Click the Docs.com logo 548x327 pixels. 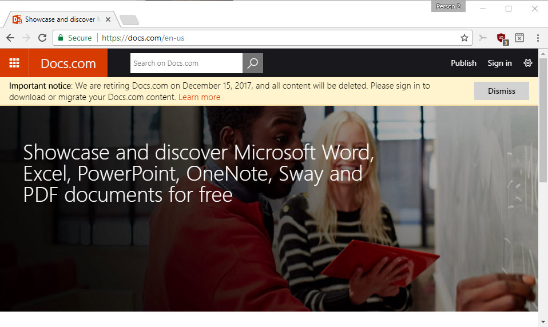68,63
